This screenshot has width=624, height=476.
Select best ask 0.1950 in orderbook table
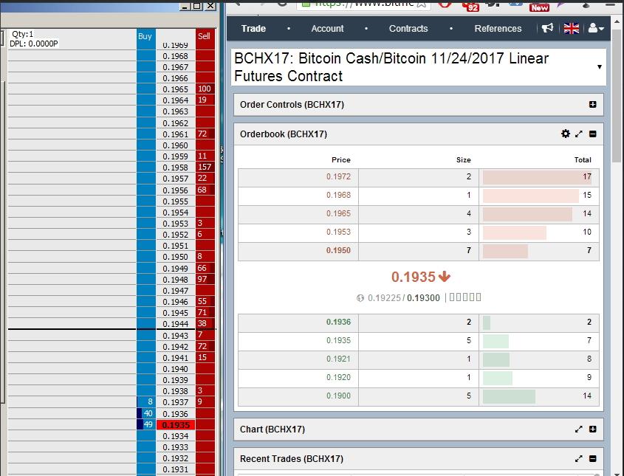(x=338, y=250)
